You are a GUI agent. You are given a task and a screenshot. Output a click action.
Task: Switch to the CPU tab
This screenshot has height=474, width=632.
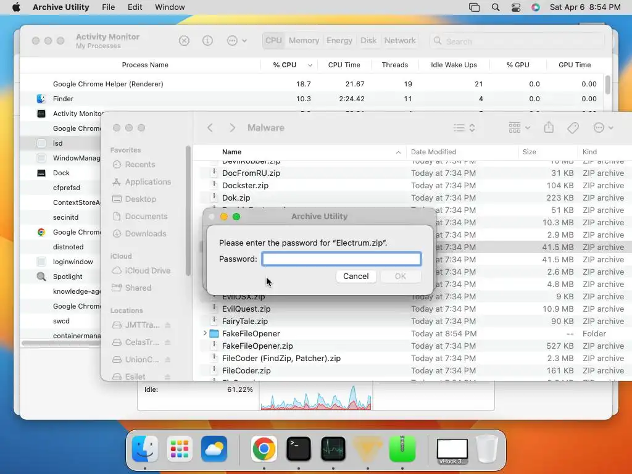[x=273, y=41]
